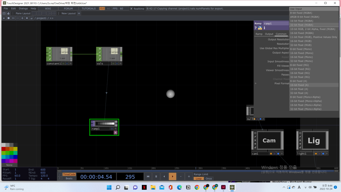The height and width of the screenshot is (192, 341).
Task: Open the Help menu
Action: (x=33, y=8)
